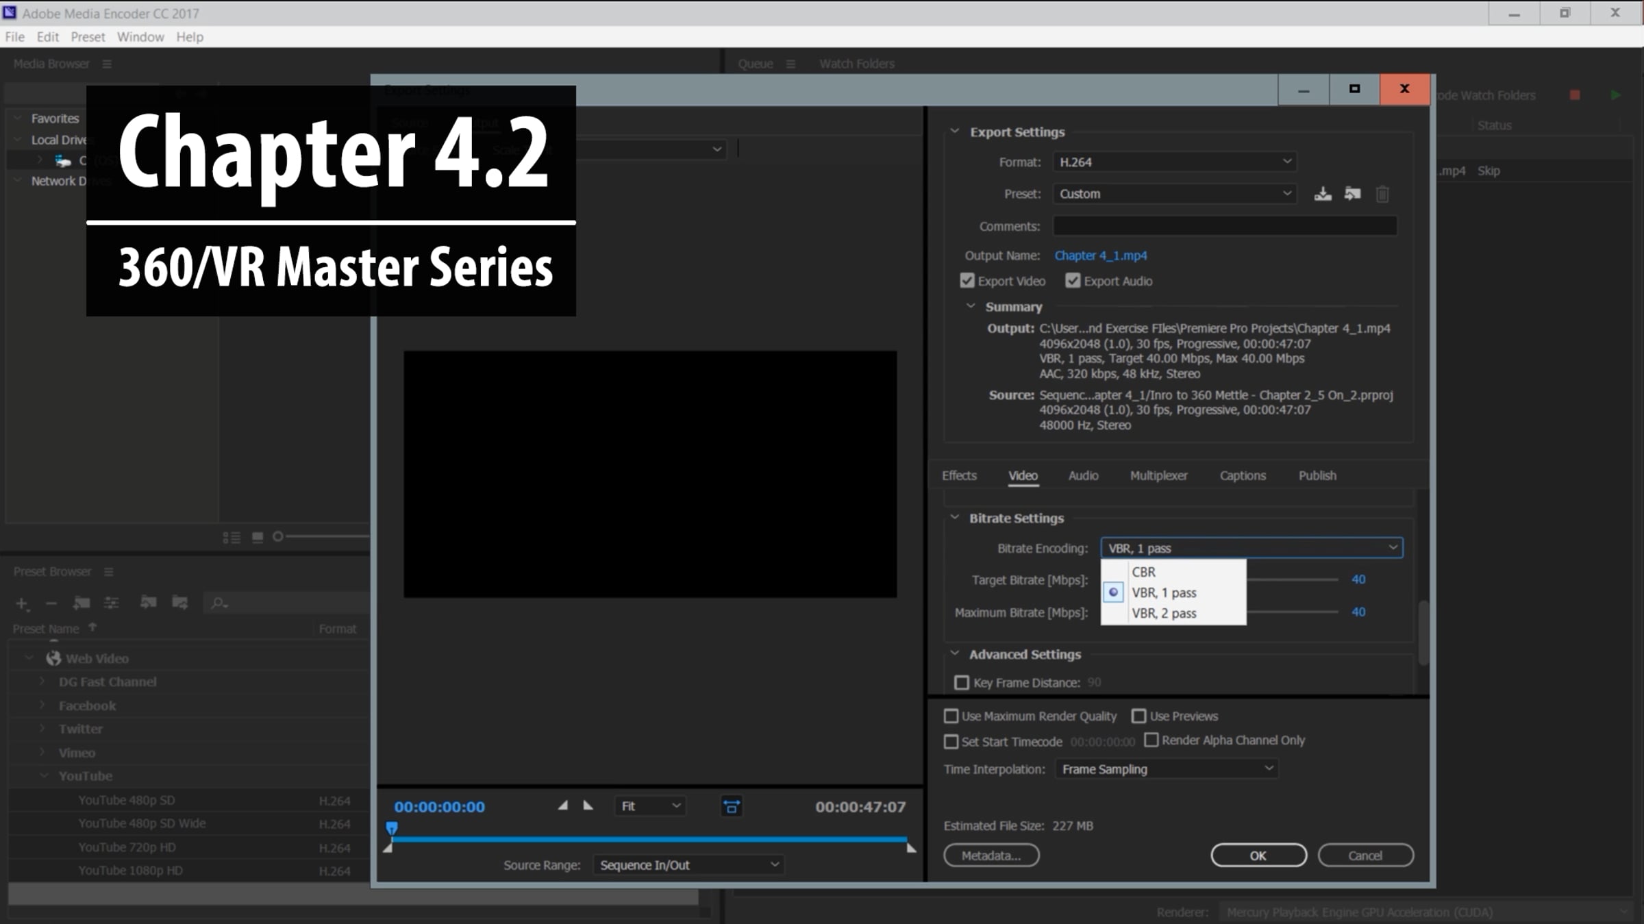Open the Metadata dialog
The width and height of the screenshot is (1644, 924).
991,856
